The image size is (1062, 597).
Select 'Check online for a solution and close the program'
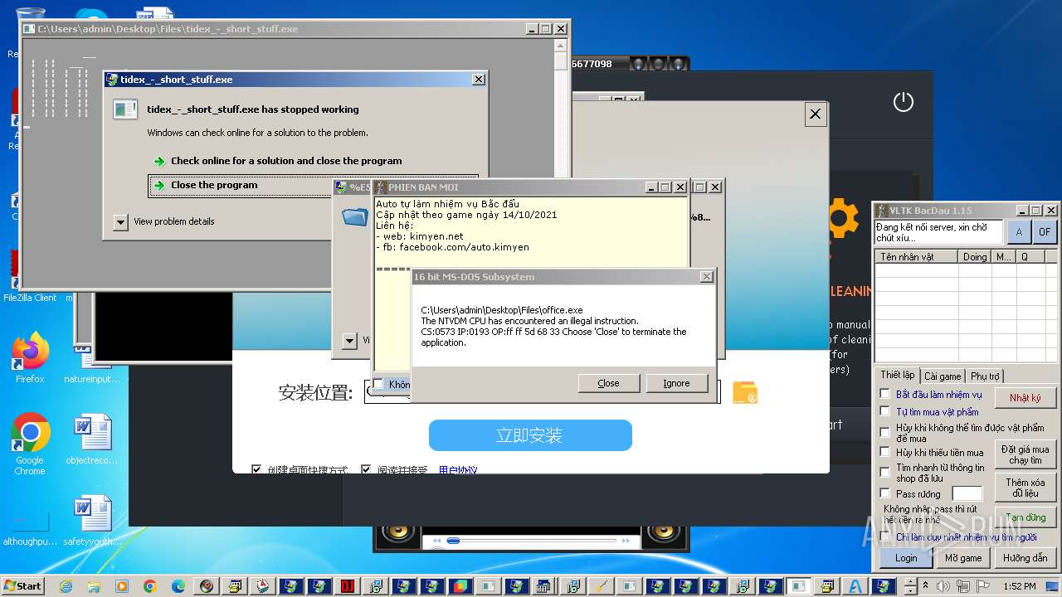pyautogui.click(x=286, y=161)
